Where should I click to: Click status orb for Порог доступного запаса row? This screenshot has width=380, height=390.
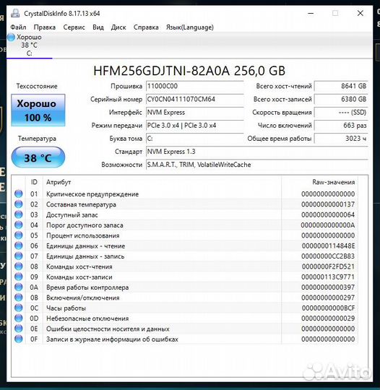pos(18,225)
